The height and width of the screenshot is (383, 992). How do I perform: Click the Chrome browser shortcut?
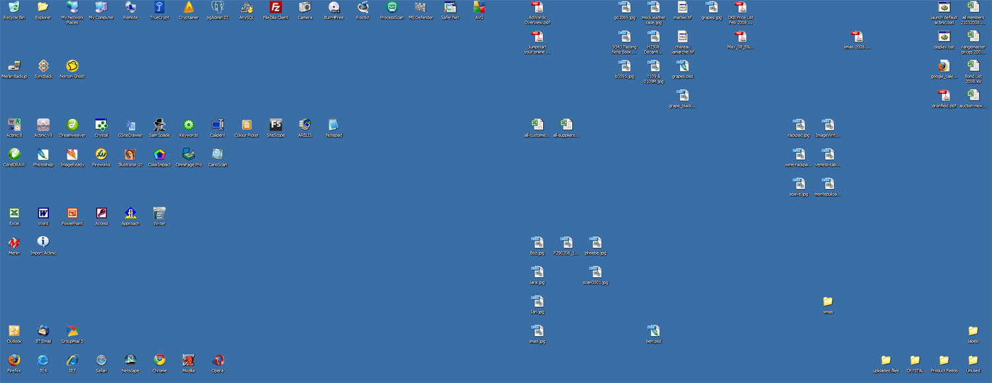click(159, 361)
